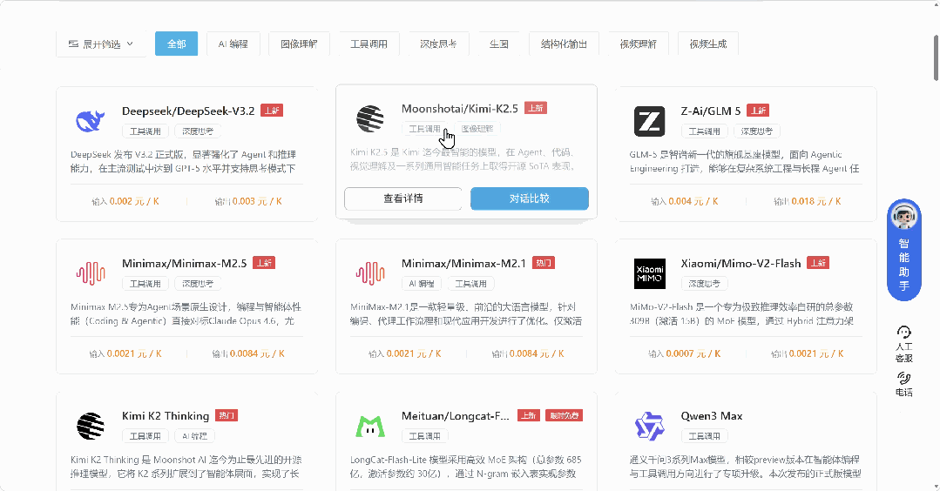Open the Meituan/Longcat-F... model title

[456, 415]
